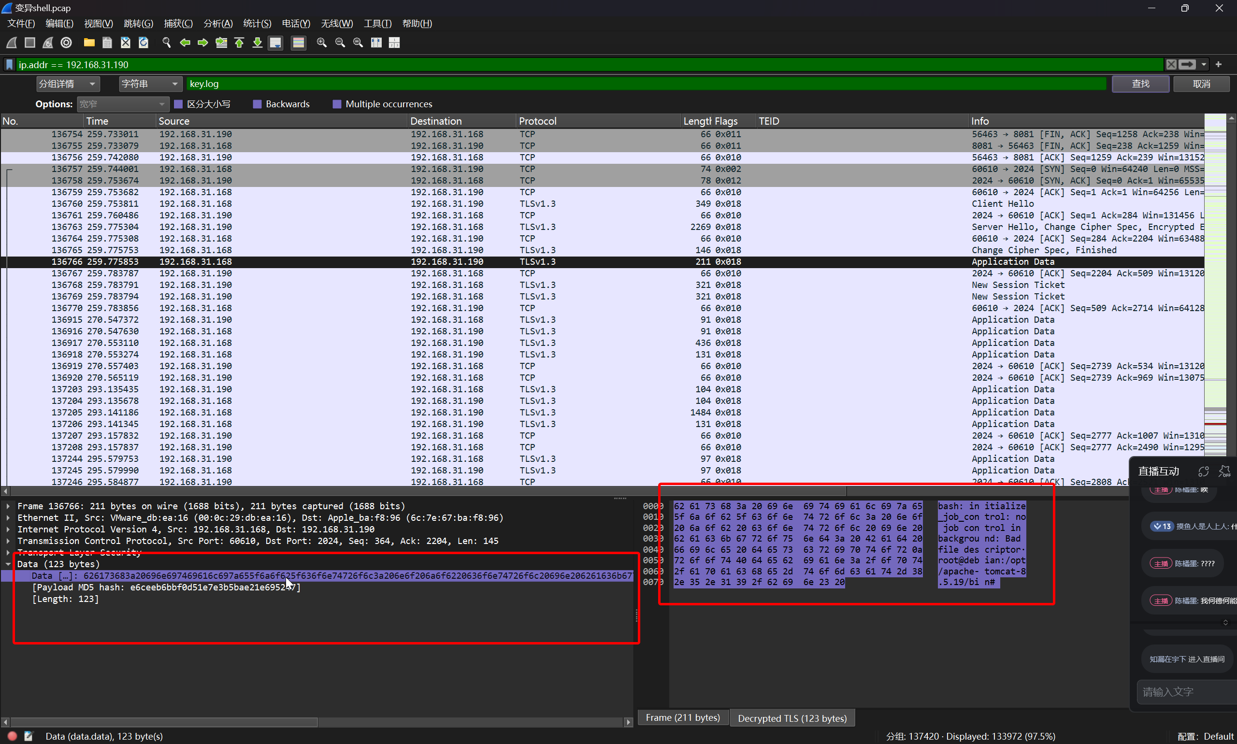Enable Multiple occurrences checkbox

[x=337, y=104]
